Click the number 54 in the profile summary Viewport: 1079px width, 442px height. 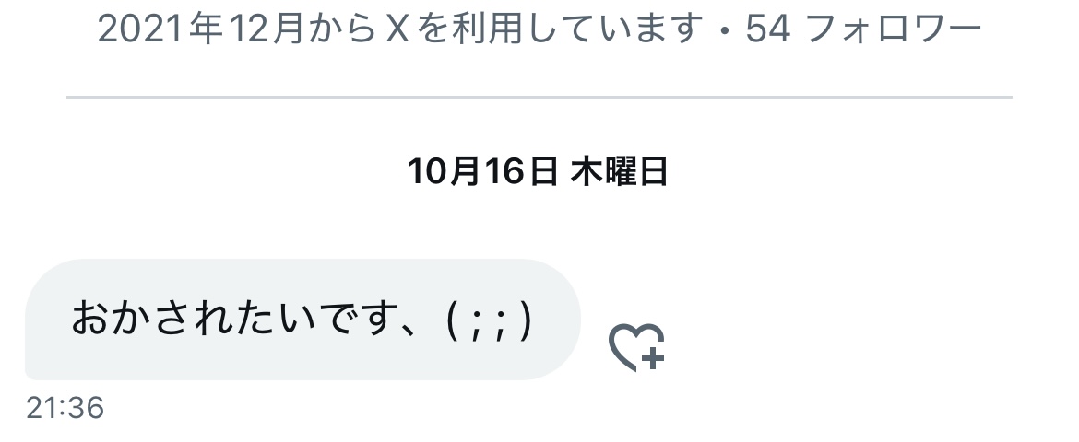767,29
